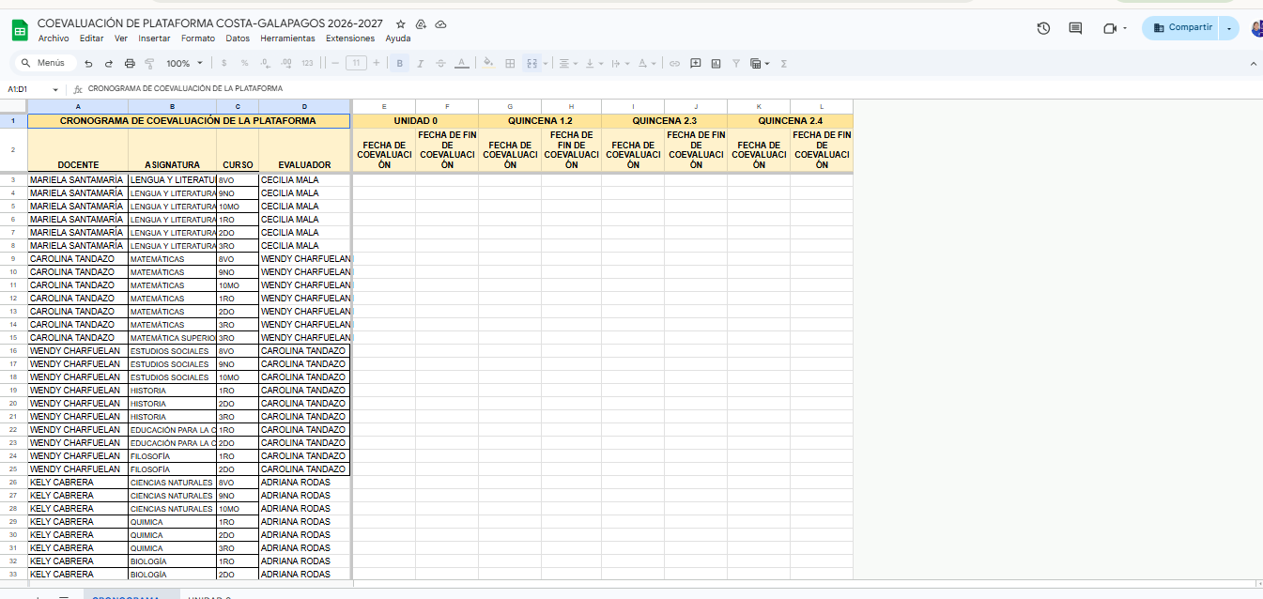Viewport: 1263px width, 599px height.
Task: Expand the arrow beside Compartir
Action: click(1229, 28)
